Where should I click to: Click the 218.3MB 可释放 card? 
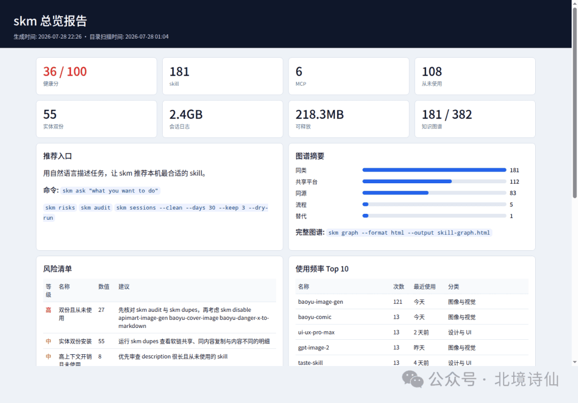click(x=349, y=119)
